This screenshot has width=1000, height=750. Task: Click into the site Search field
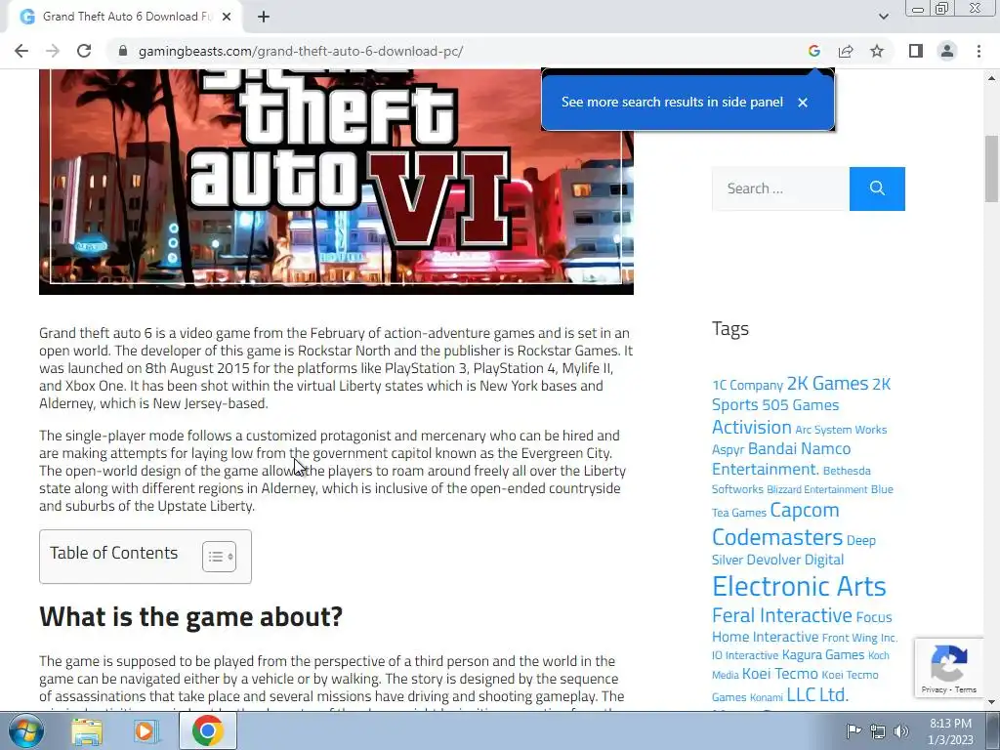[780, 188]
